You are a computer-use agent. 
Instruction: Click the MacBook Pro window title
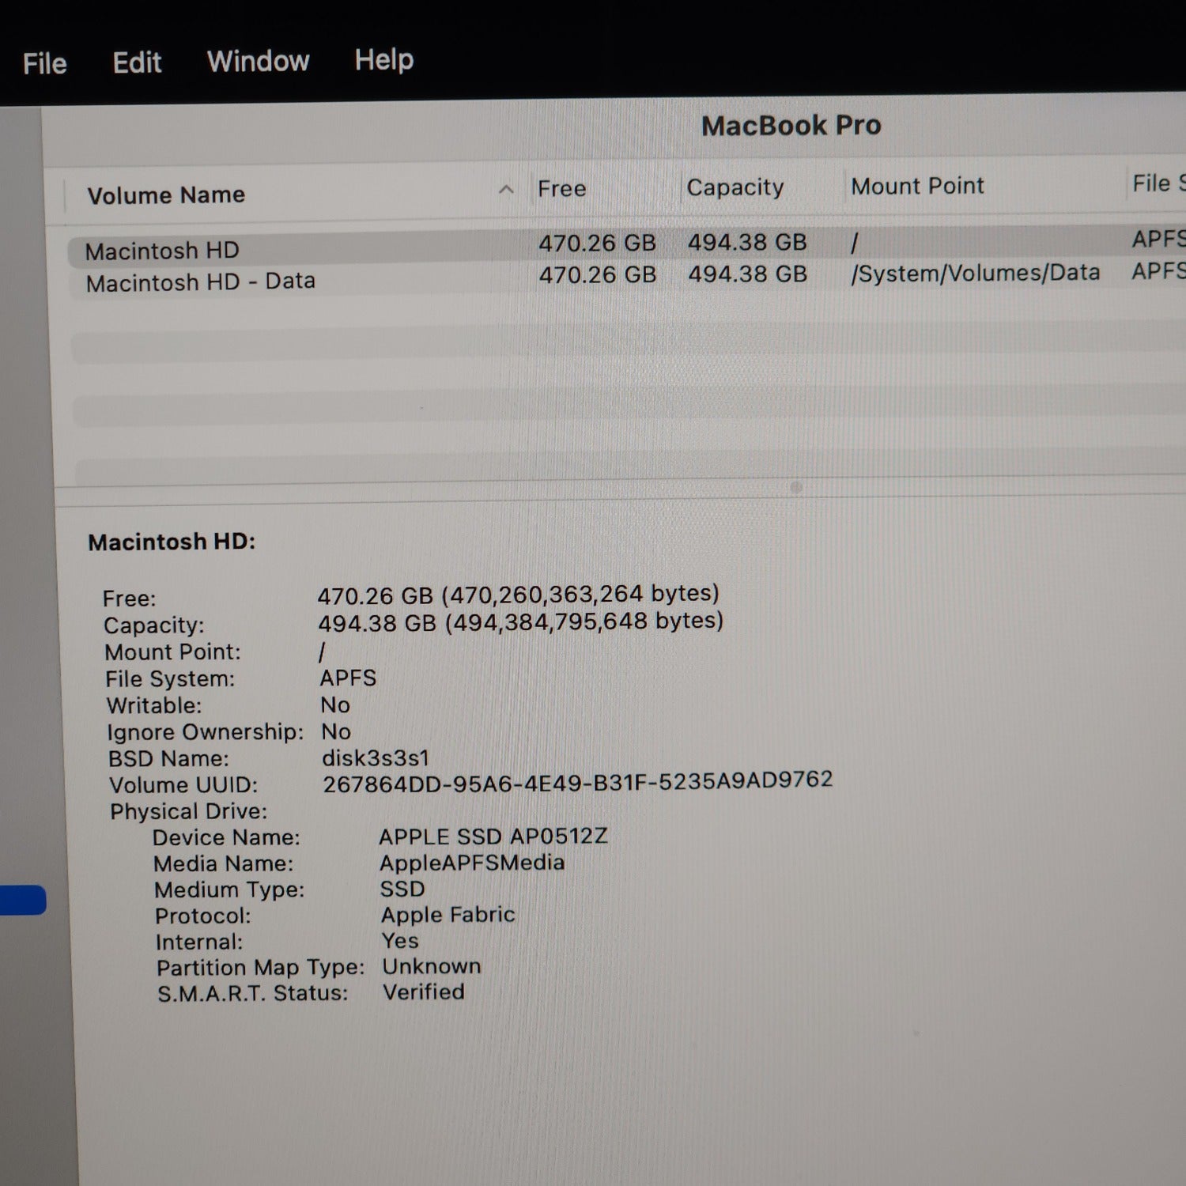point(791,125)
